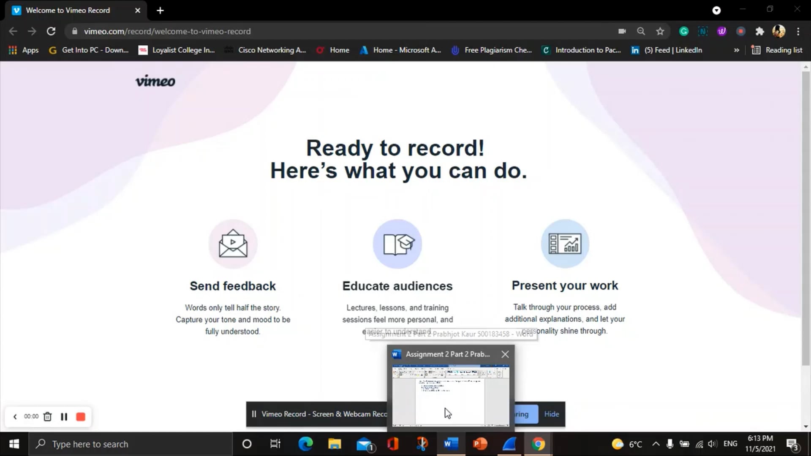Click the Vimeo logo on the page
Screen dimensions: 811x456
pos(155,81)
